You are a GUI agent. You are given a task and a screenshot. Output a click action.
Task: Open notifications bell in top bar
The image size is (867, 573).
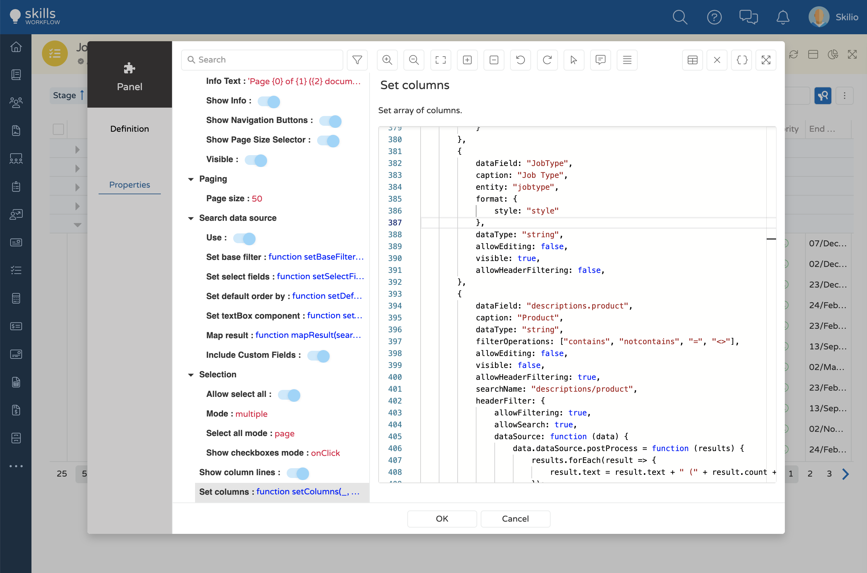pos(782,17)
